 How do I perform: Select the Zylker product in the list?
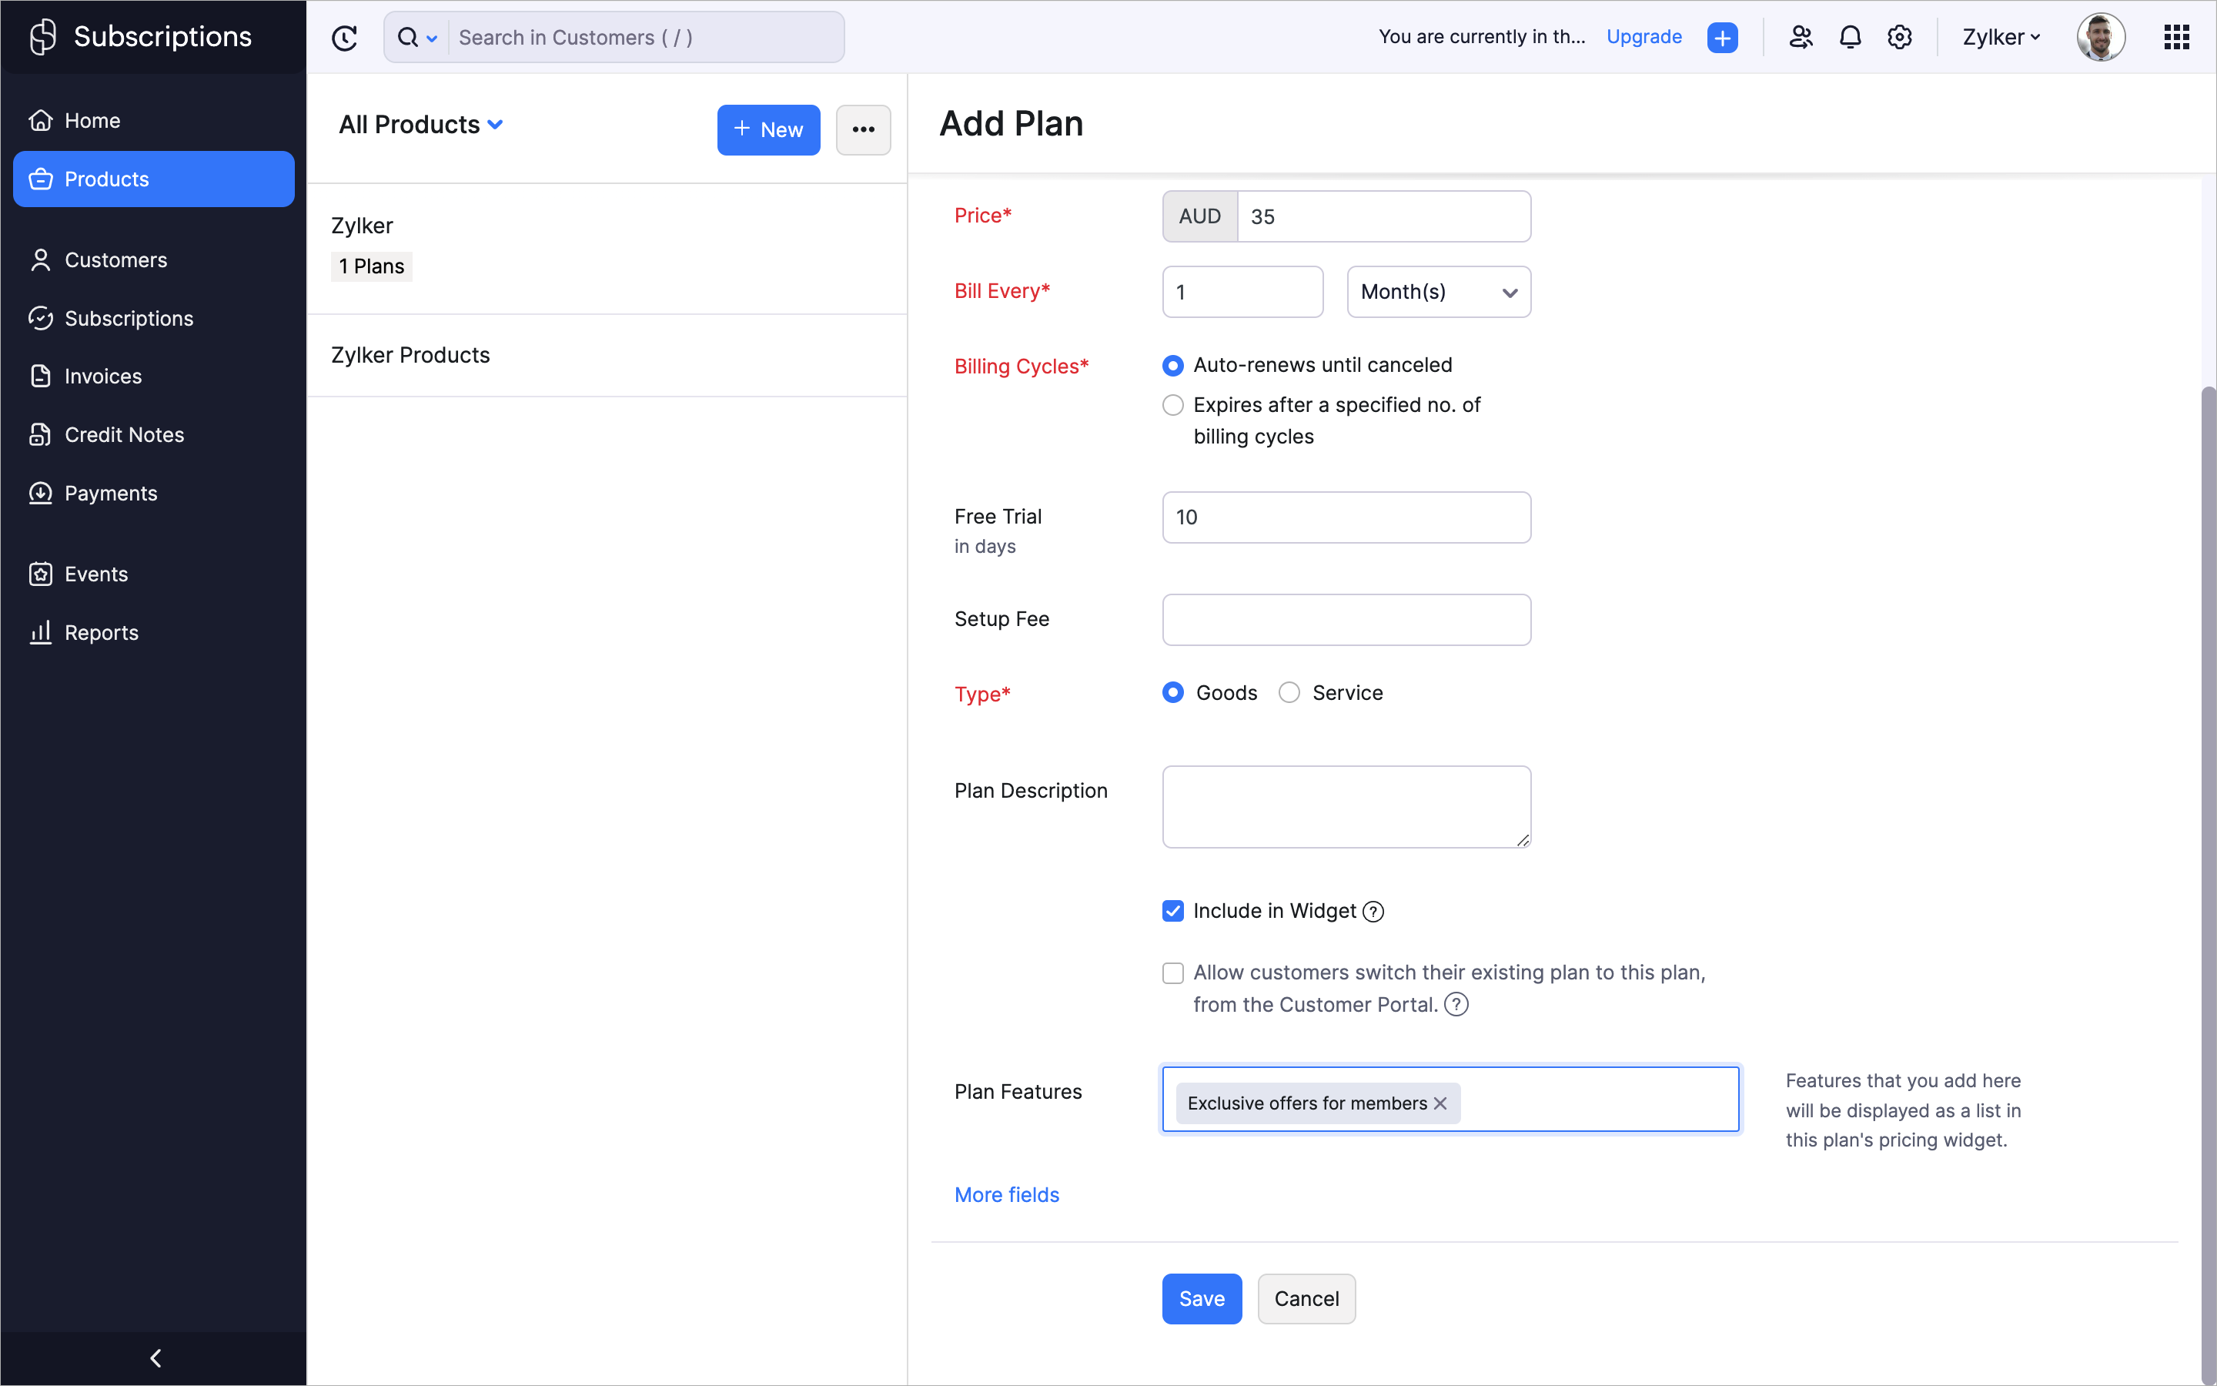pos(607,249)
